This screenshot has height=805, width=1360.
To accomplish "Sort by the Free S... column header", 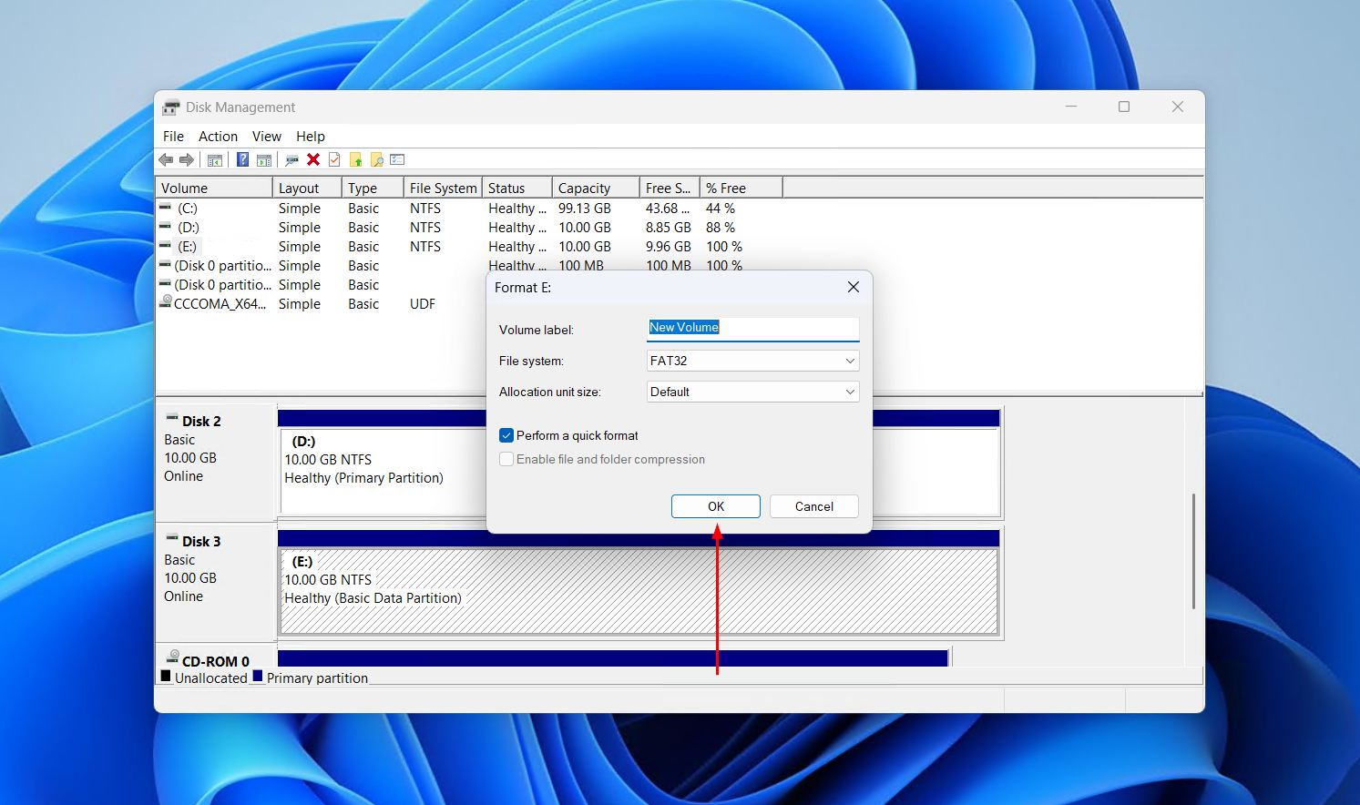I will click(x=670, y=188).
